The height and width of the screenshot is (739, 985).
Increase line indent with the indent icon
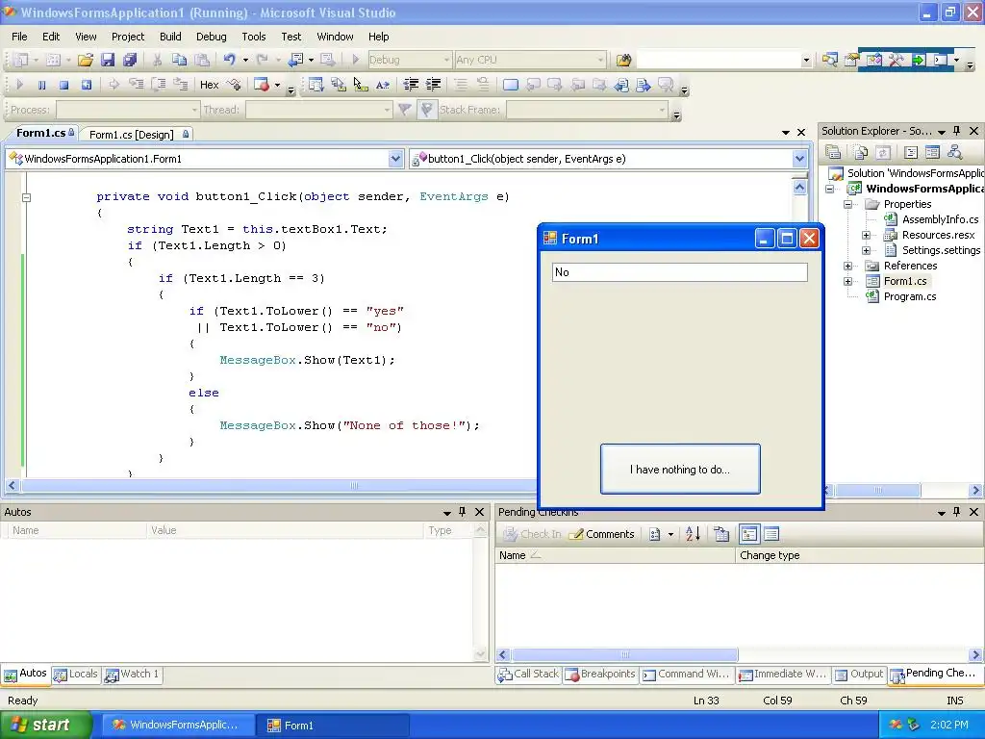click(x=434, y=85)
